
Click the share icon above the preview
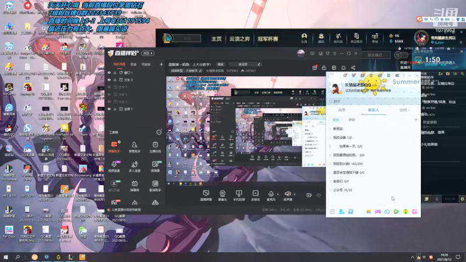click(353, 68)
